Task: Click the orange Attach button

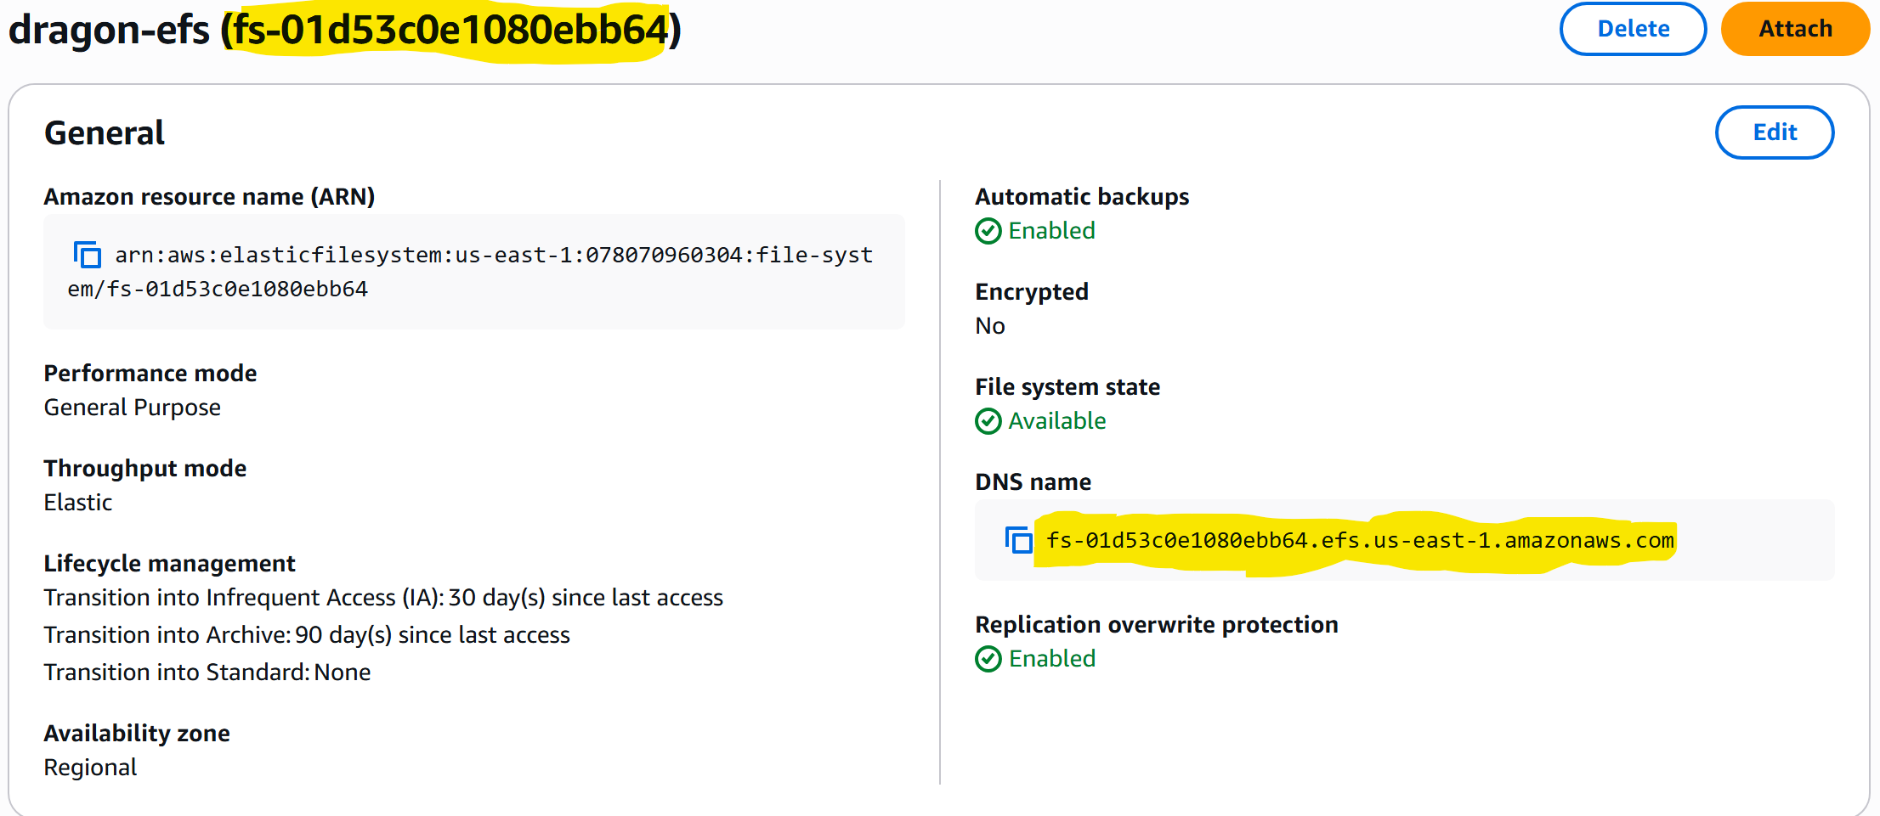Action: [1794, 29]
